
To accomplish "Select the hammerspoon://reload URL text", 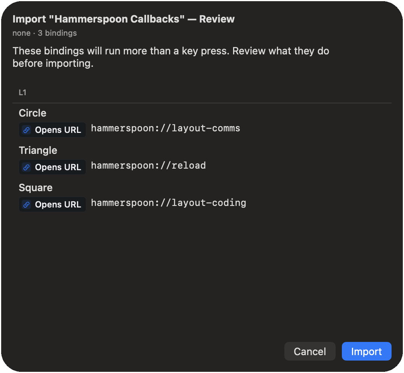I will (148, 166).
